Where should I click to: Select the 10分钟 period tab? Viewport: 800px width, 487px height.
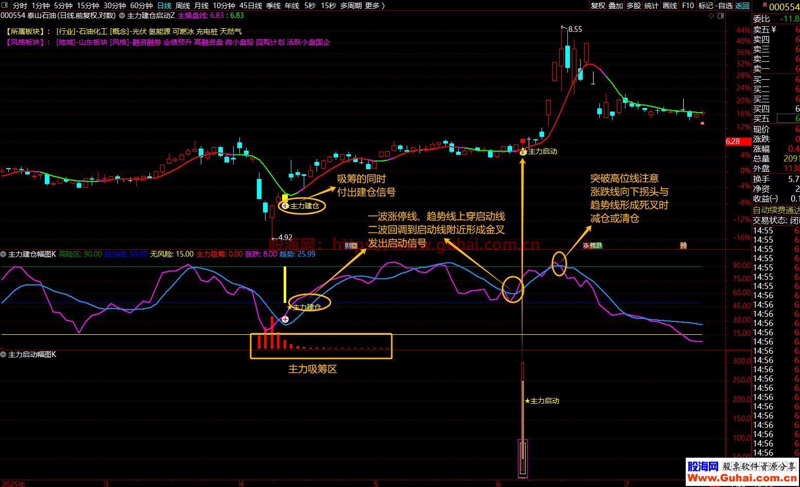point(224,6)
